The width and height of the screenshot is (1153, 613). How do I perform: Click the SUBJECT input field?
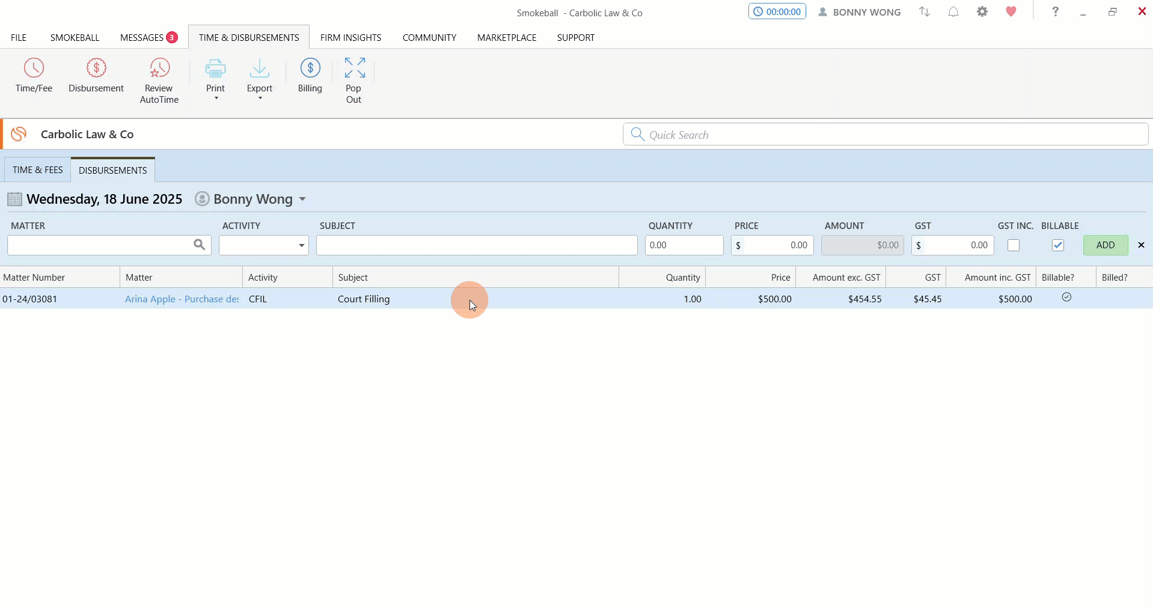[477, 245]
